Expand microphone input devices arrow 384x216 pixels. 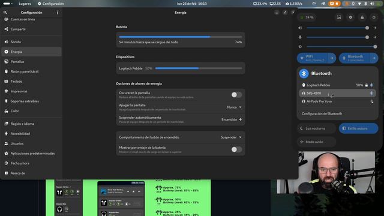pyautogui.click(x=374, y=37)
